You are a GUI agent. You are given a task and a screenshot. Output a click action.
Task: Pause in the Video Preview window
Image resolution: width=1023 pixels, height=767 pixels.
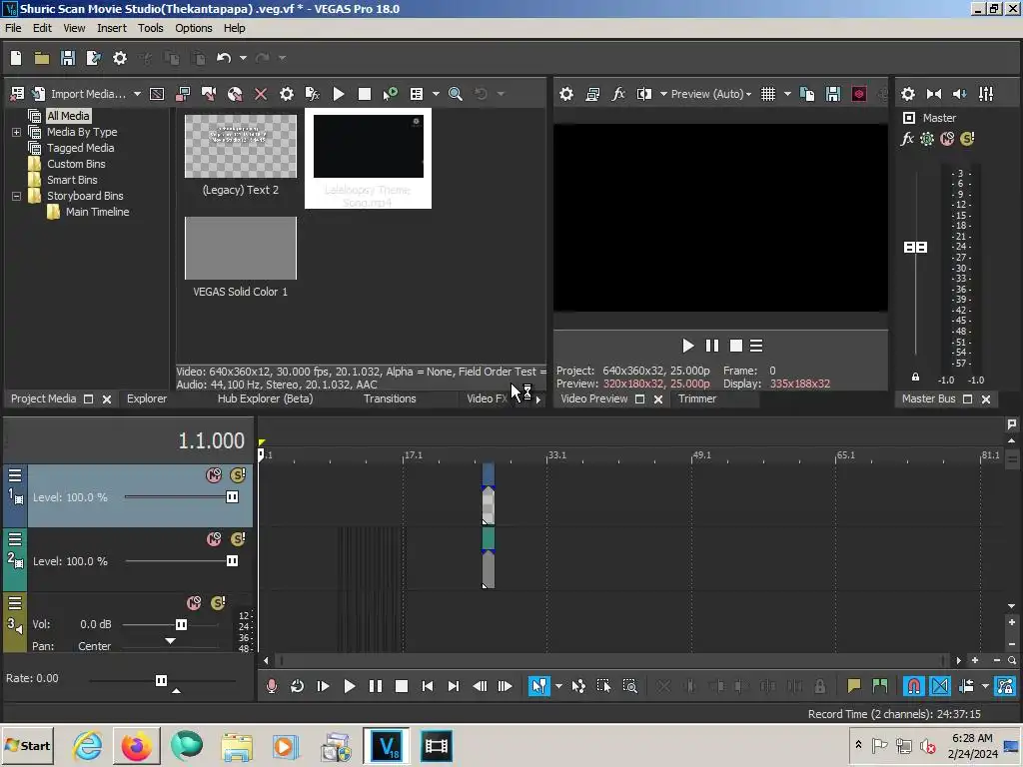point(711,346)
